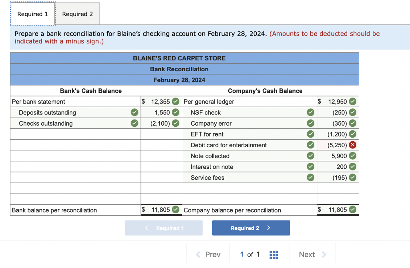
Task: Click green check beside company balance 11,805
Action: [352, 210]
